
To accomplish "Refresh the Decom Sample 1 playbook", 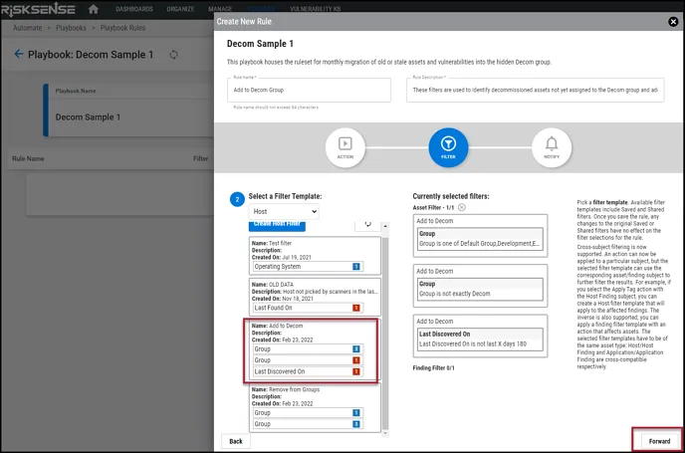I will point(173,55).
